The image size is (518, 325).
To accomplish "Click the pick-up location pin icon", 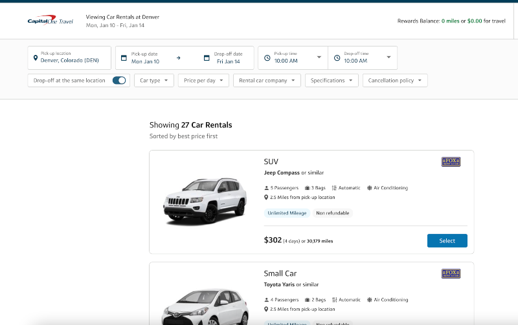I will [x=36, y=58].
